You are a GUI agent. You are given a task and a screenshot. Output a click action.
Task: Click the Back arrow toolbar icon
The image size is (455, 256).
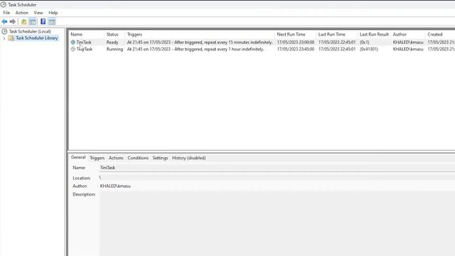tap(4, 21)
